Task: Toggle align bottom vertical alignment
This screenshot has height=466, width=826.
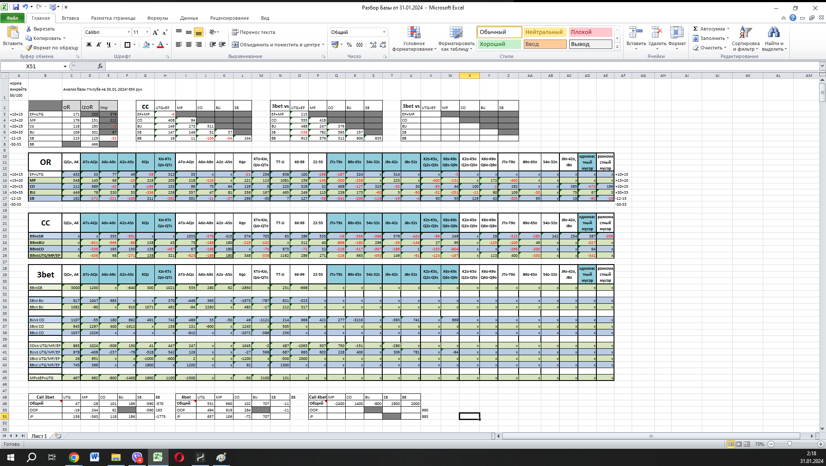Action: (x=199, y=32)
